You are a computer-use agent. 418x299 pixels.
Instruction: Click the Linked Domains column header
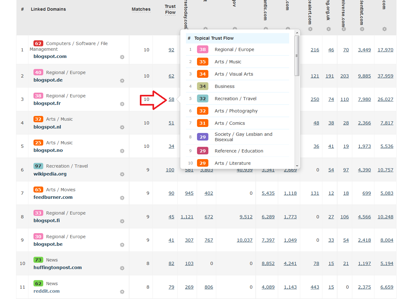tap(48, 9)
